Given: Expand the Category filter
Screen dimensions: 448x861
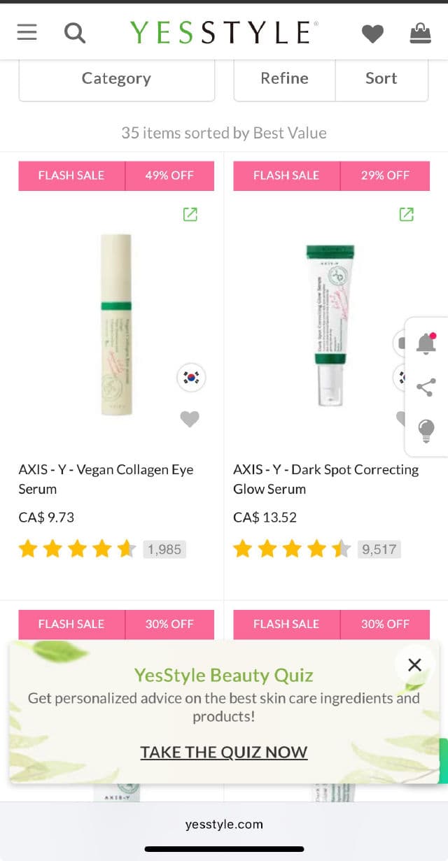Looking at the screenshot, I should [116, 78].
